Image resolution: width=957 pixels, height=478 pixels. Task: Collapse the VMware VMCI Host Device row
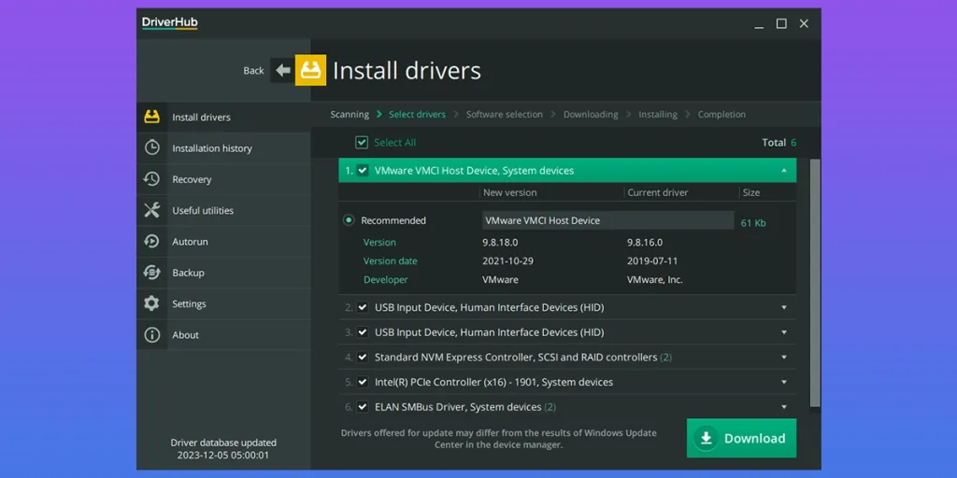[x=783, y=171]
